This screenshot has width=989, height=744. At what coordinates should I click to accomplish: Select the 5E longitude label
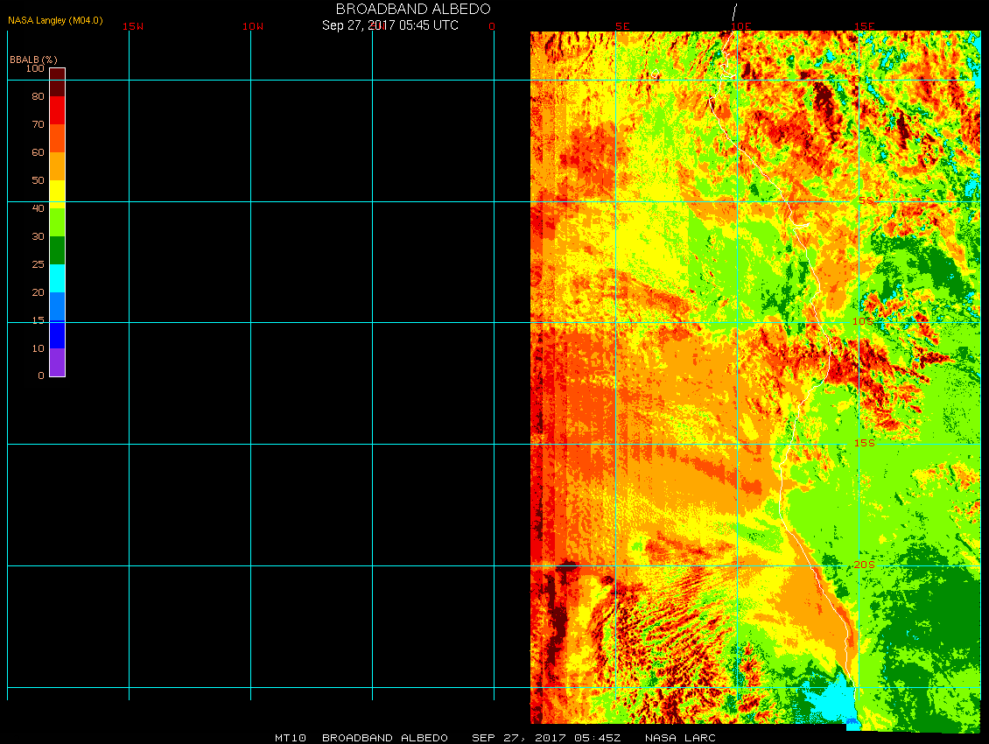click(x=622, y=26)
